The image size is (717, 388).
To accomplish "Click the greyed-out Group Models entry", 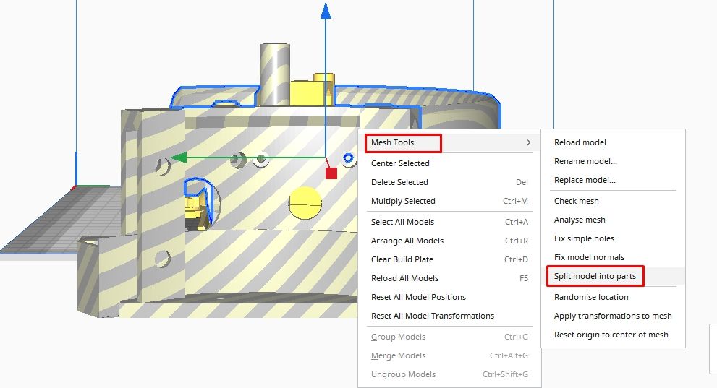I will [x=449, y=337].
